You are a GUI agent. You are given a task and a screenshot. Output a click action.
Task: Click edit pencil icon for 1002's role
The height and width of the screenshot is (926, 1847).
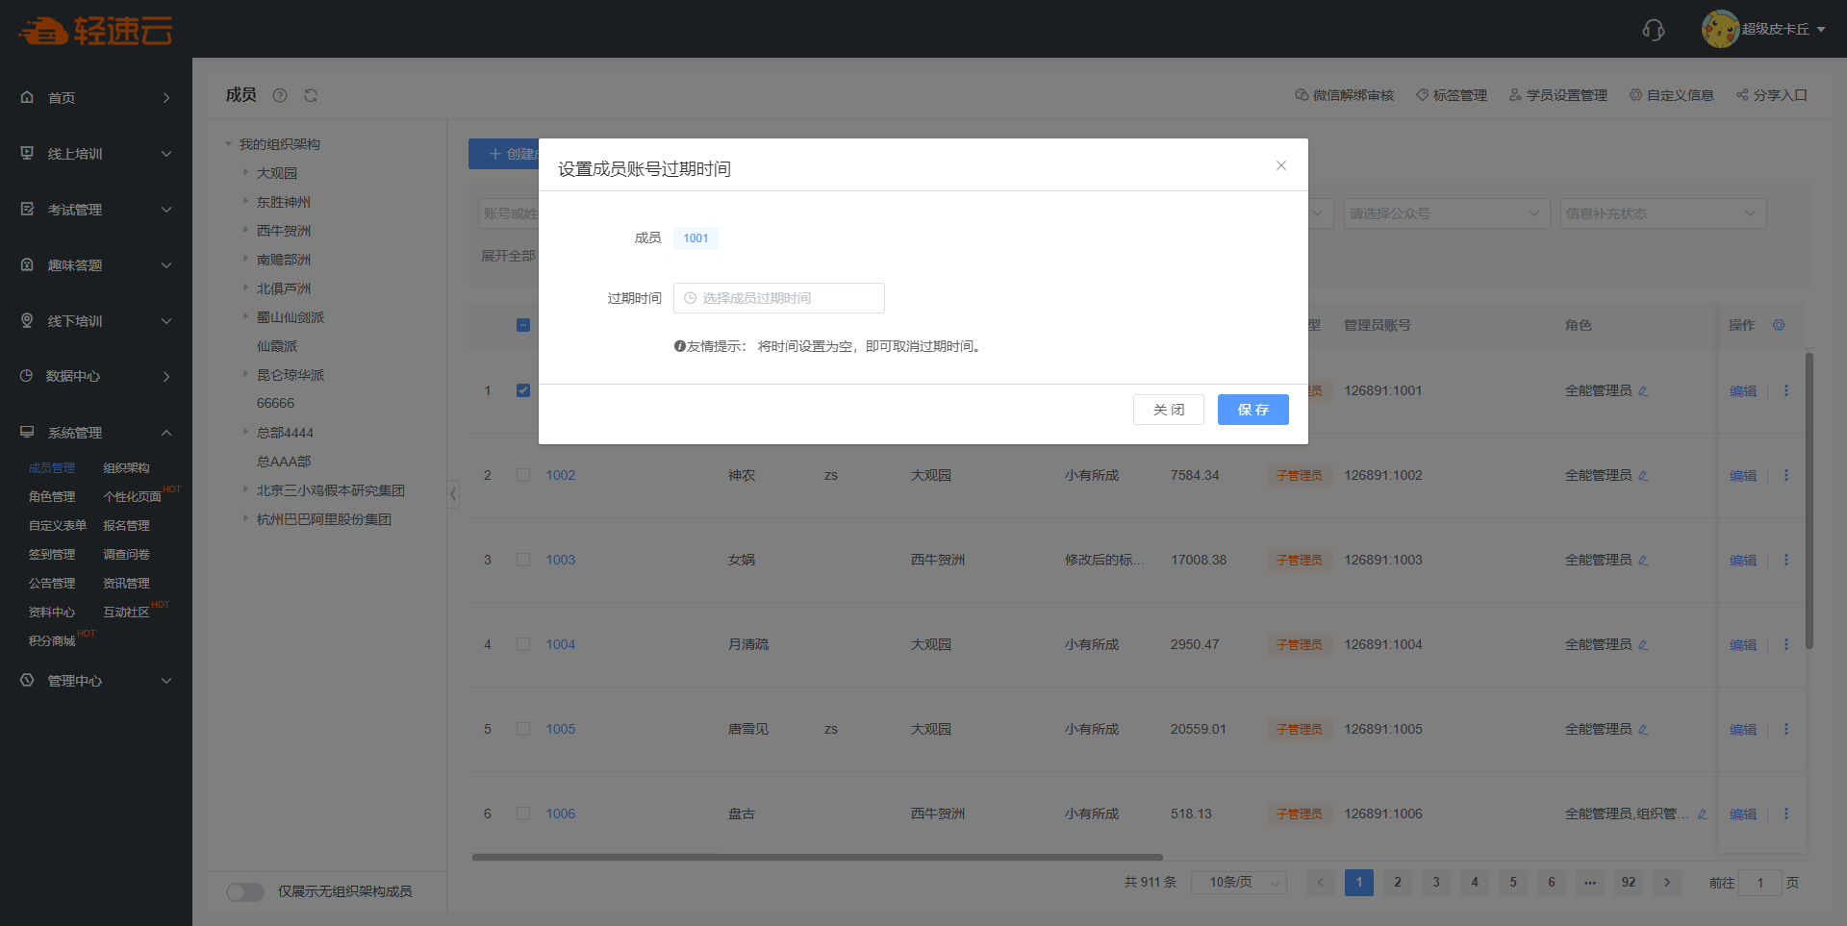1643,476
